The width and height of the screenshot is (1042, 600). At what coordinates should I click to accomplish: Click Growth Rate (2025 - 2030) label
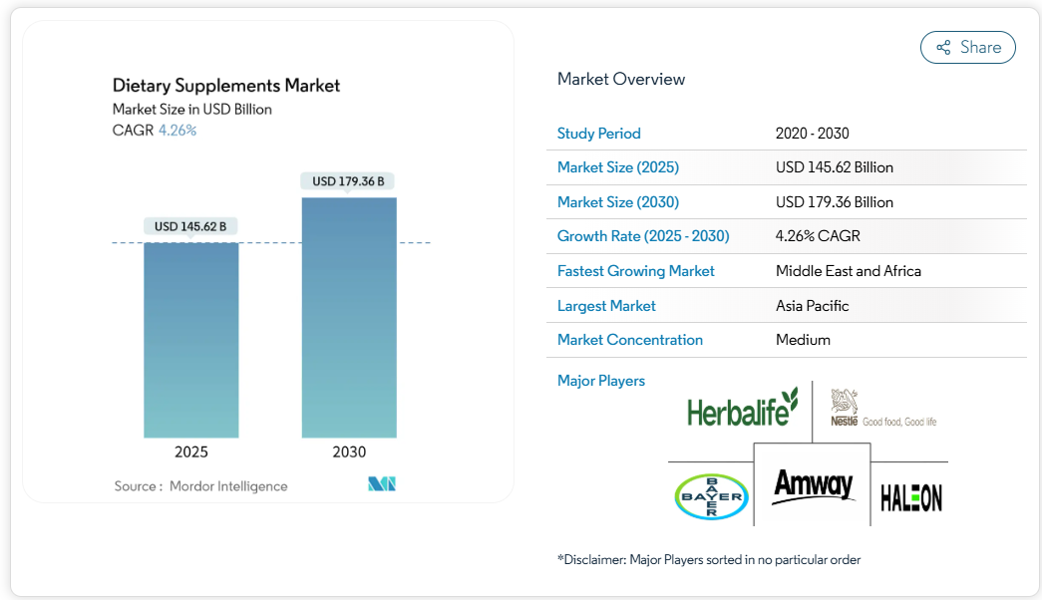643,236
